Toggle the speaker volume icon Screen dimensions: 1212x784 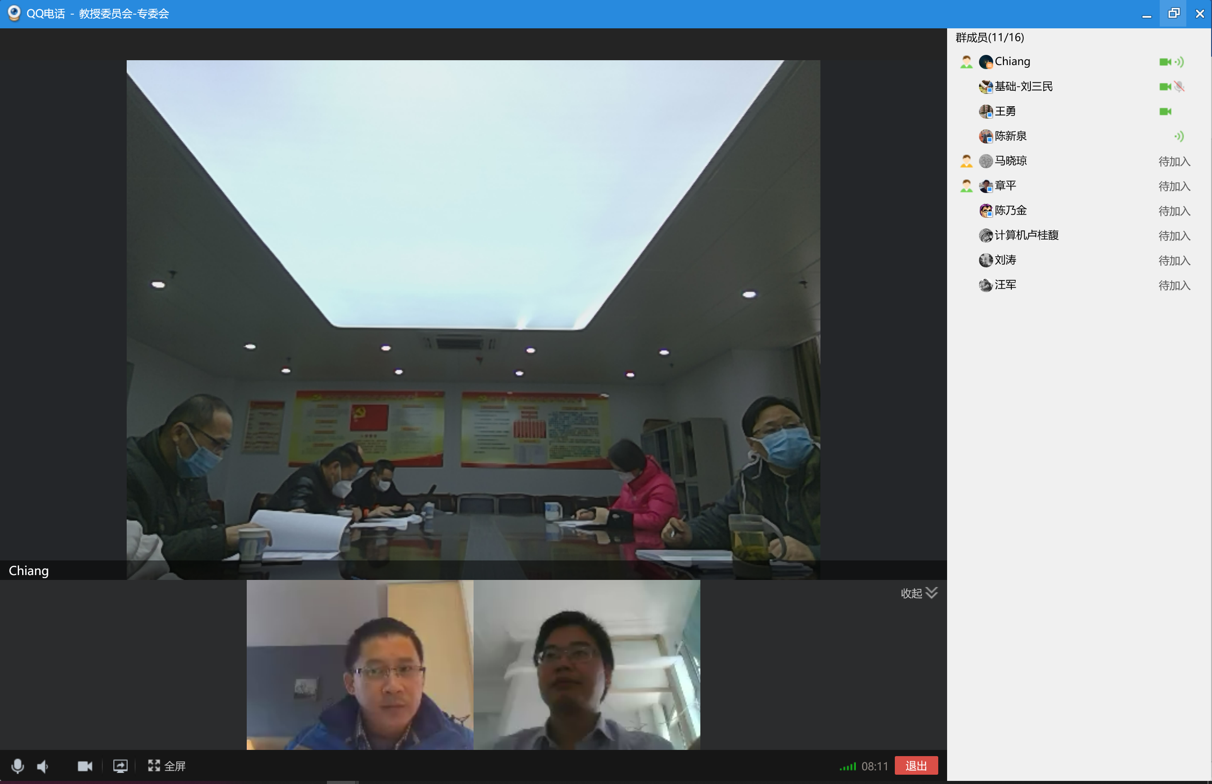click(x=43, y=766)
